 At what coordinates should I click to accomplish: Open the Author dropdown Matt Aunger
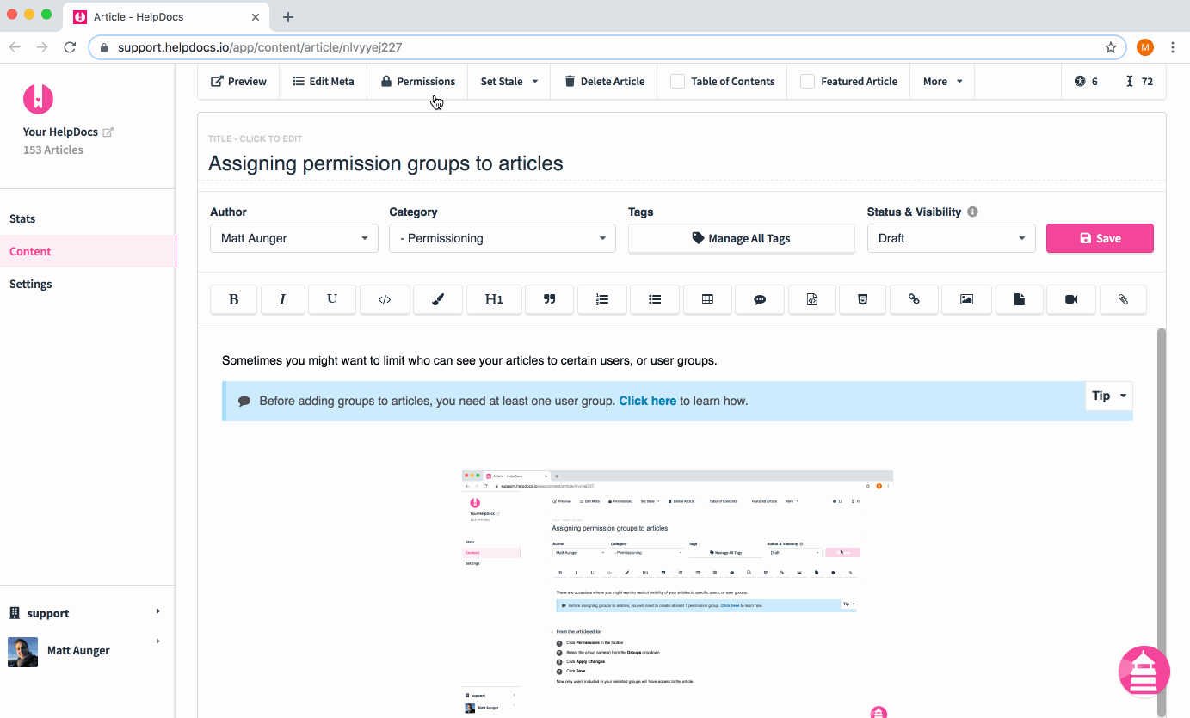[294, 238]
